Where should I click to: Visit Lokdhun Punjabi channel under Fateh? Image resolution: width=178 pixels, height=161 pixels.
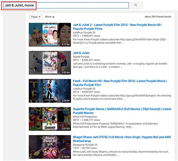(83, 89)
